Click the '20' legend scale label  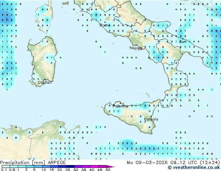60,170
